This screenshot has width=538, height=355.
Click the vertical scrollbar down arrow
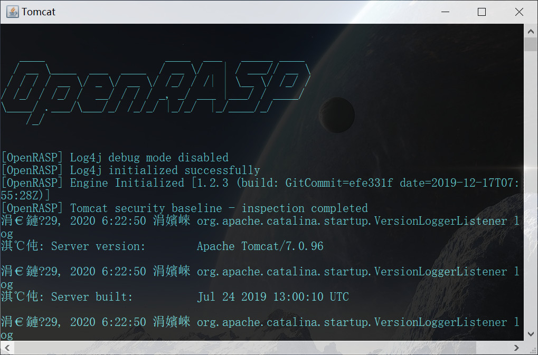531,334
